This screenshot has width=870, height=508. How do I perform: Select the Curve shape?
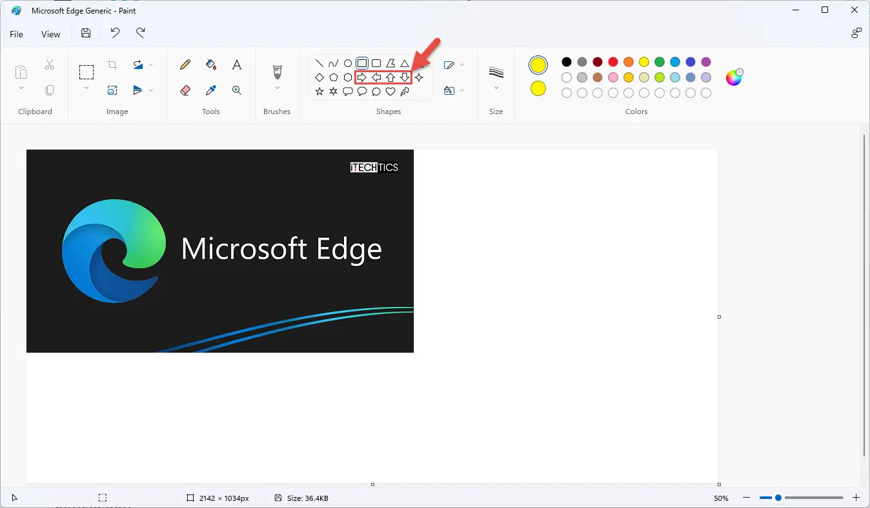click(x=333, y=63)
